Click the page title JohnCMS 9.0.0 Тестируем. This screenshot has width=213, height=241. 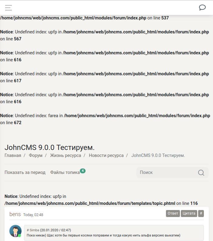pos(49,148)
